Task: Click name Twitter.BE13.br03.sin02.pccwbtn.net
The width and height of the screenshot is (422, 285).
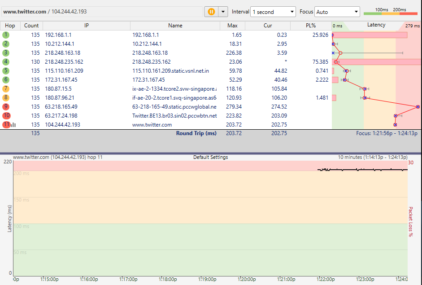Action: [174, 115]
